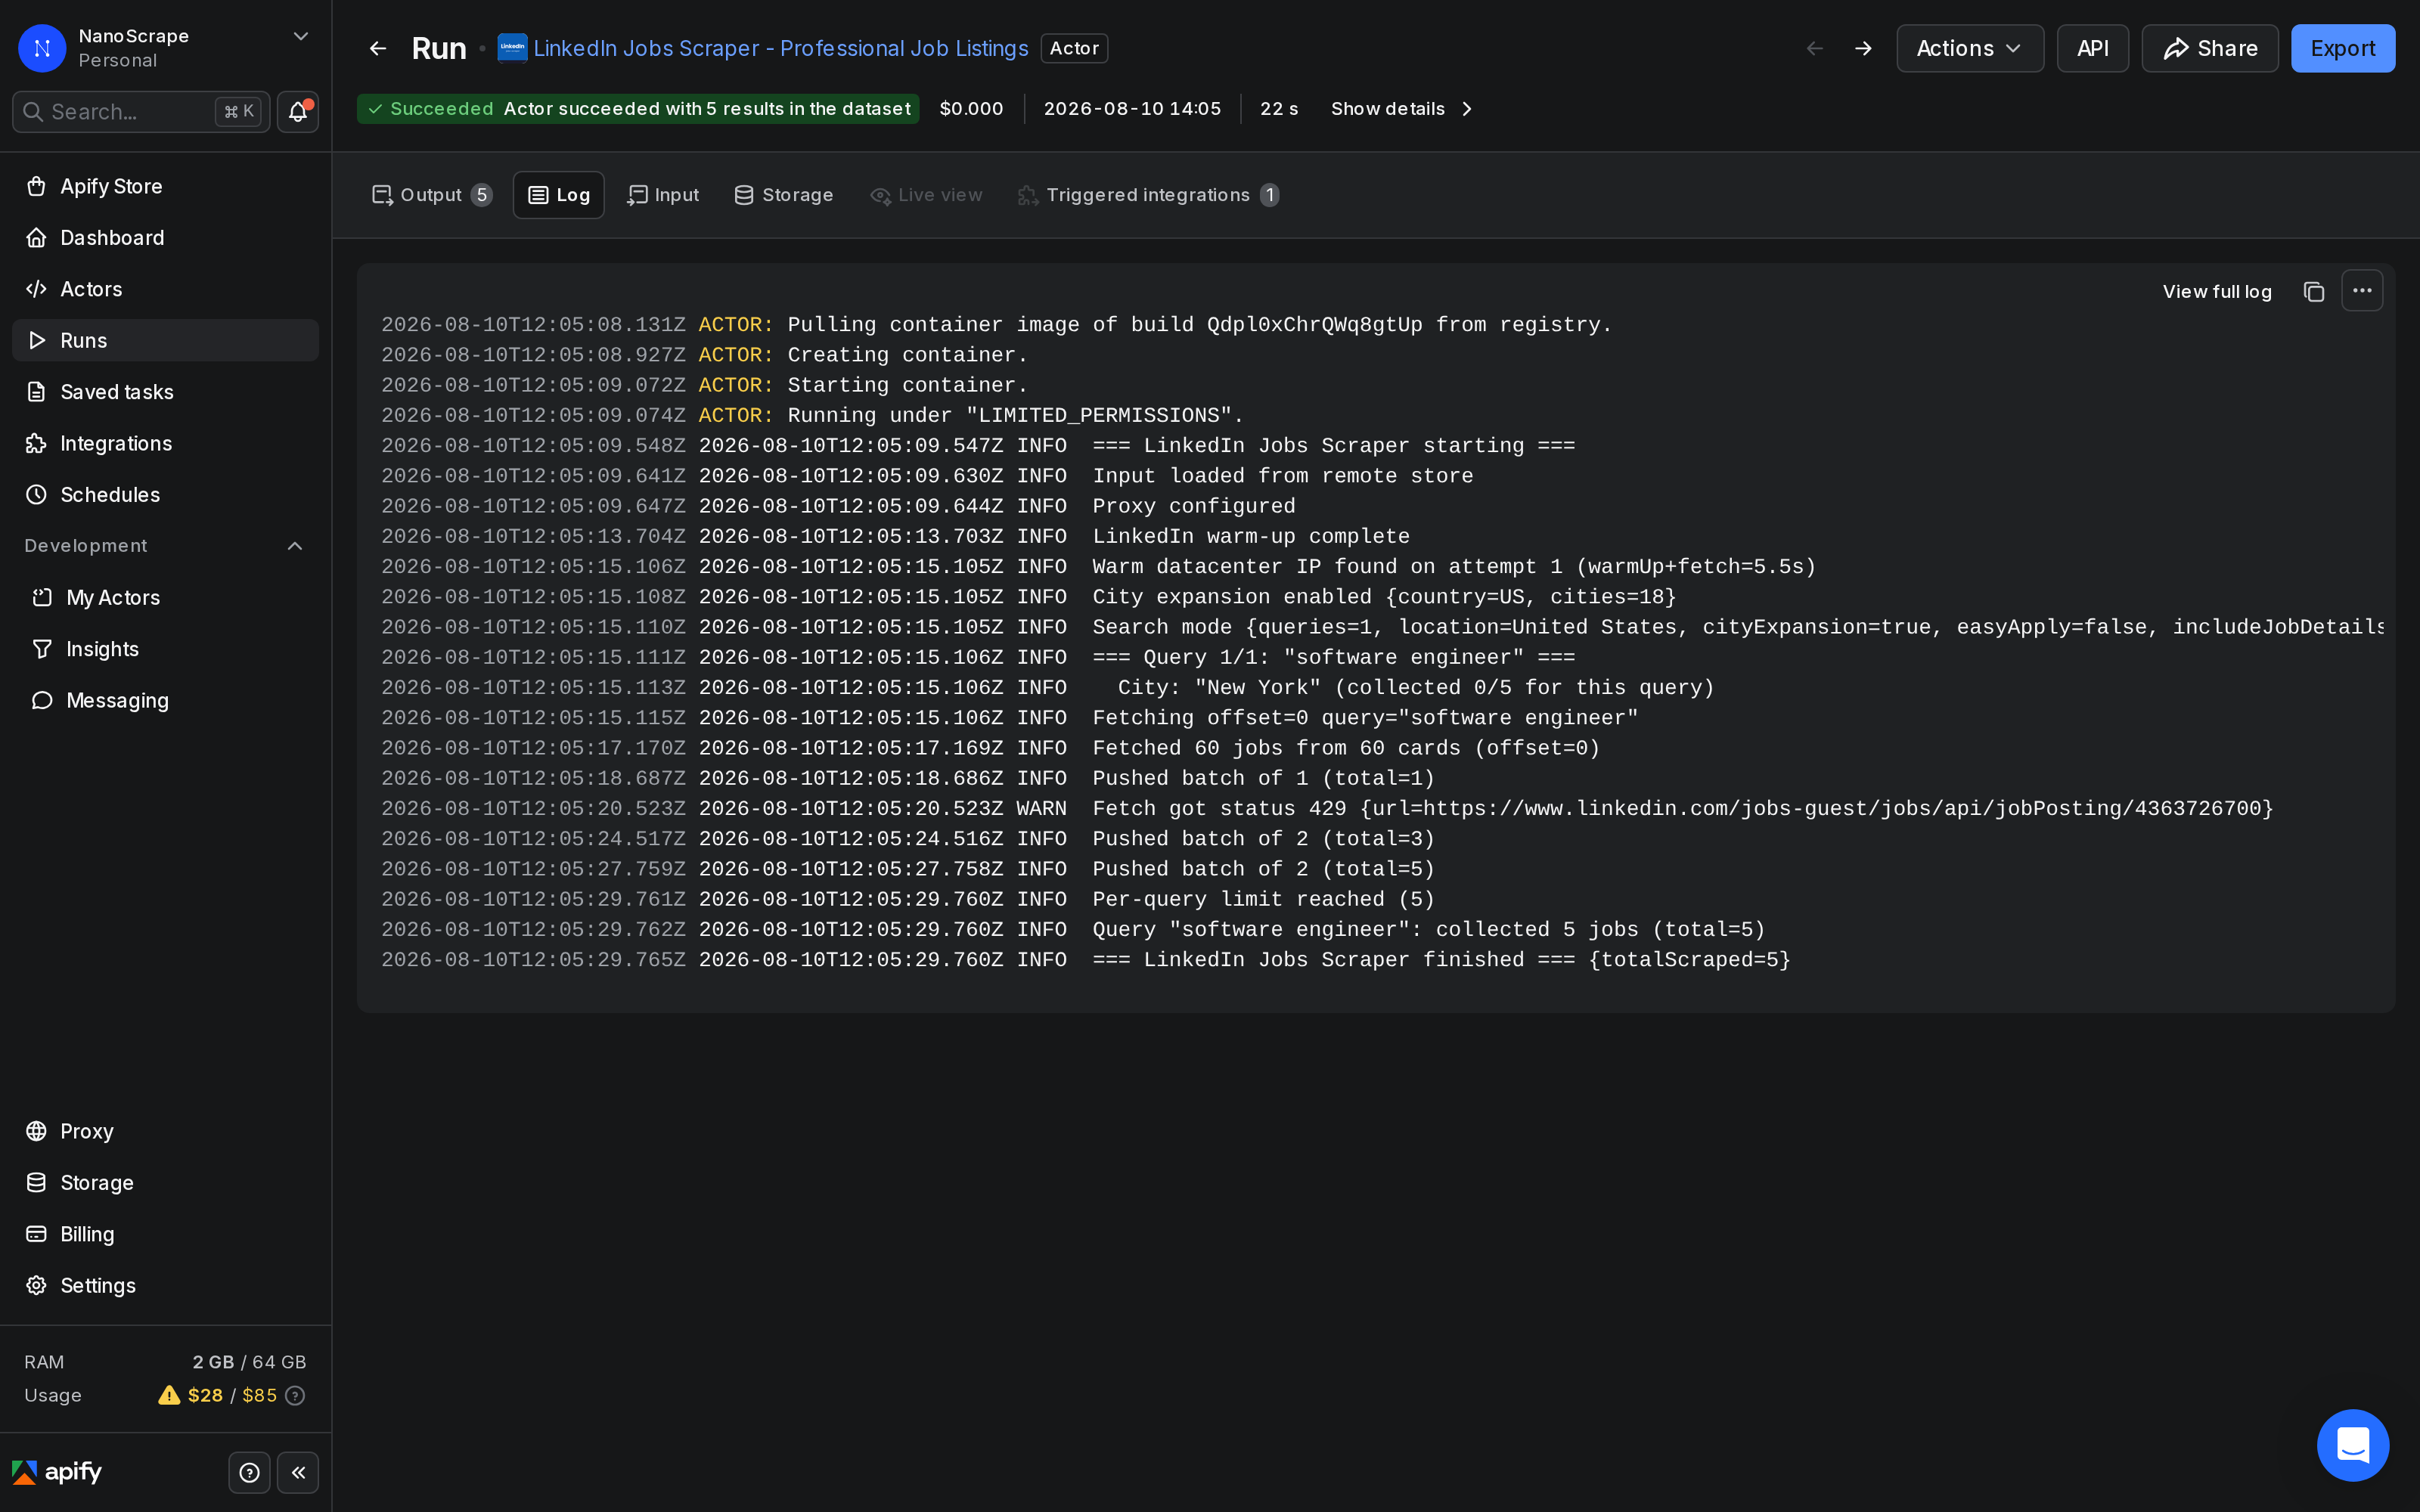Select Runs in sidebar
Screen dimensions: 2420x1512
tap(165, 340)
